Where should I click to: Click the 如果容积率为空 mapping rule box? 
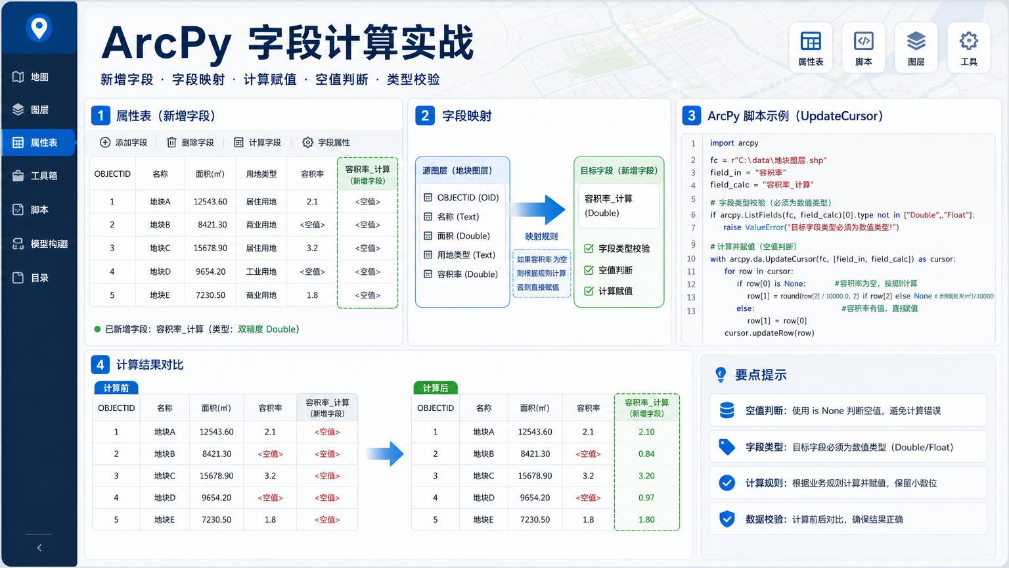coord(541,273)
